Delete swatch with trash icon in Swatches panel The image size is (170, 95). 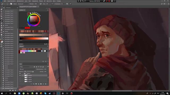click(x=46, y=61)
